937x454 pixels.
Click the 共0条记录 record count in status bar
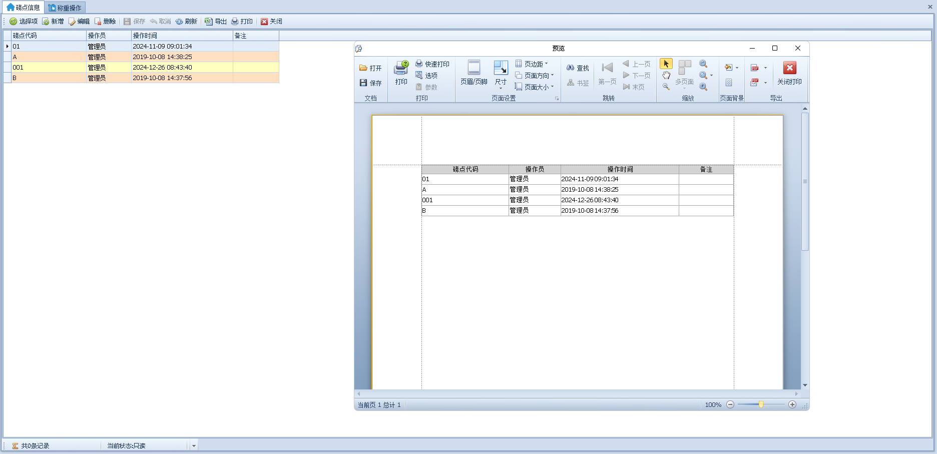tap(35, 445)
